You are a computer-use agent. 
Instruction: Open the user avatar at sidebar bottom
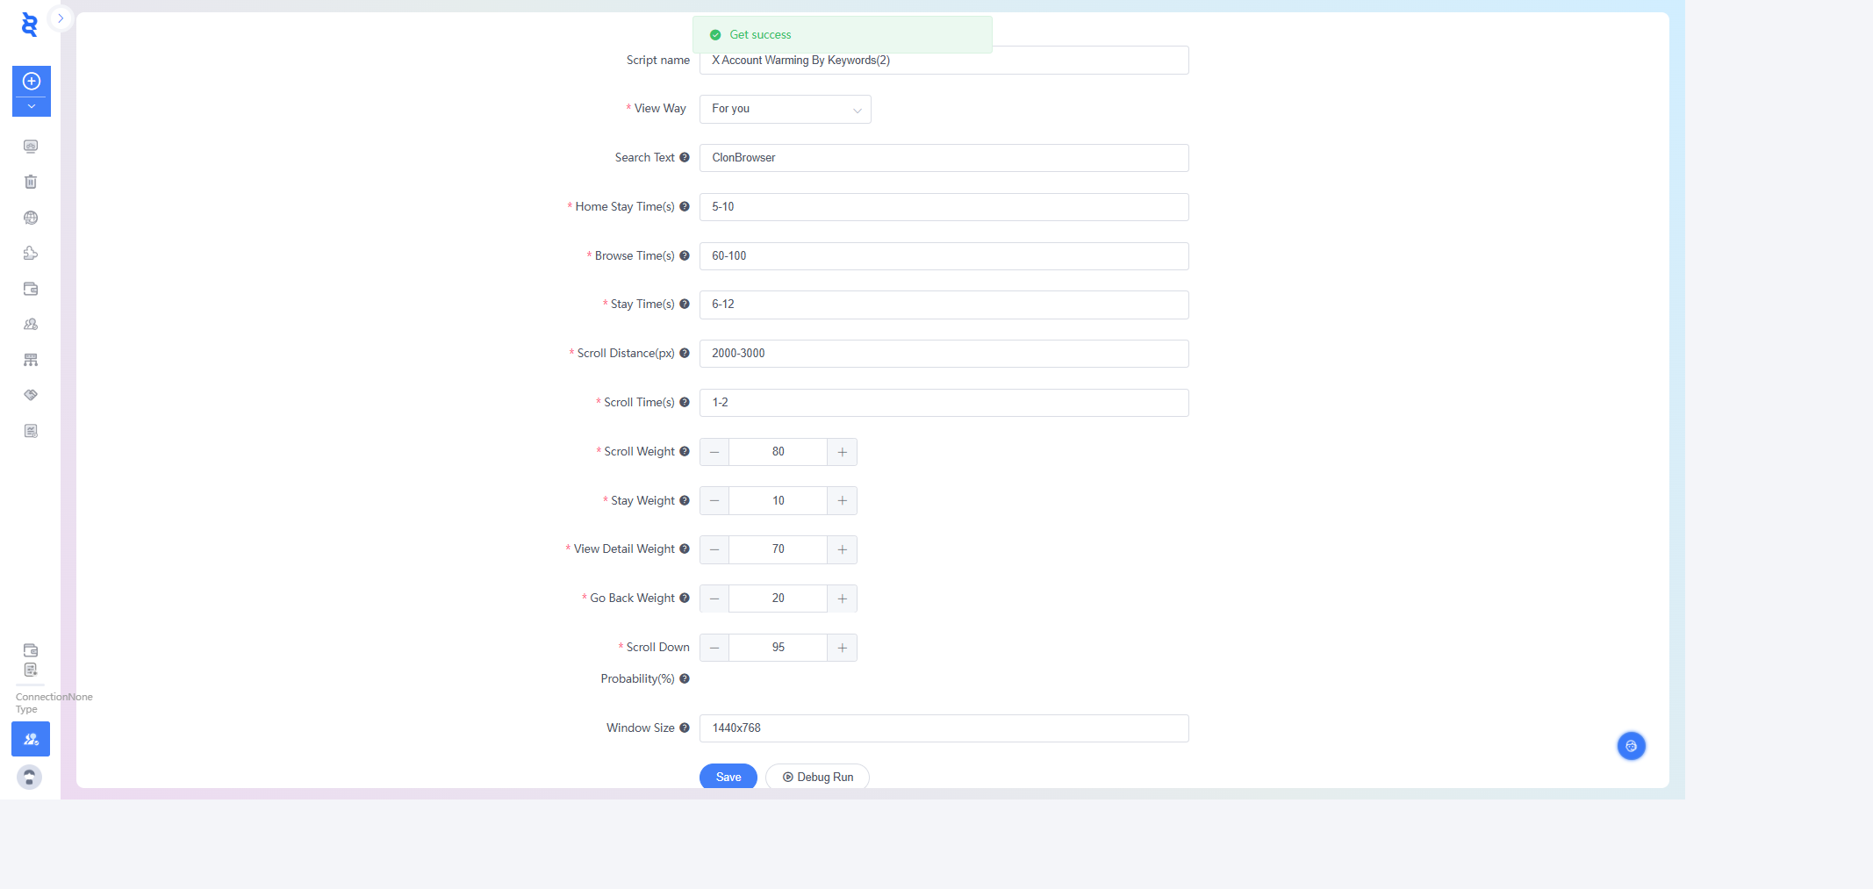point(30,777)
